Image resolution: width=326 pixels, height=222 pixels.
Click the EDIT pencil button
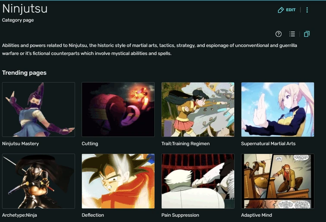[x=287, y=10]
